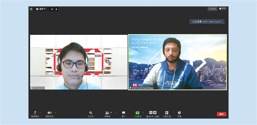
Task: Pause the recording in top indicator
Action: coord(52,9)
